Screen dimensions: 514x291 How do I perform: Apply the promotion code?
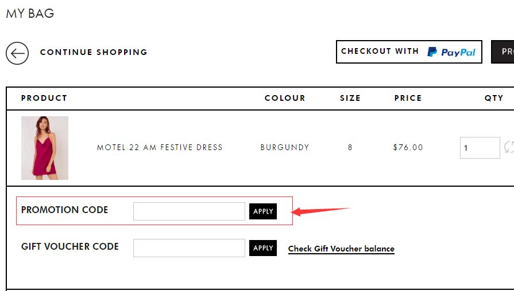tap(263, 211)
